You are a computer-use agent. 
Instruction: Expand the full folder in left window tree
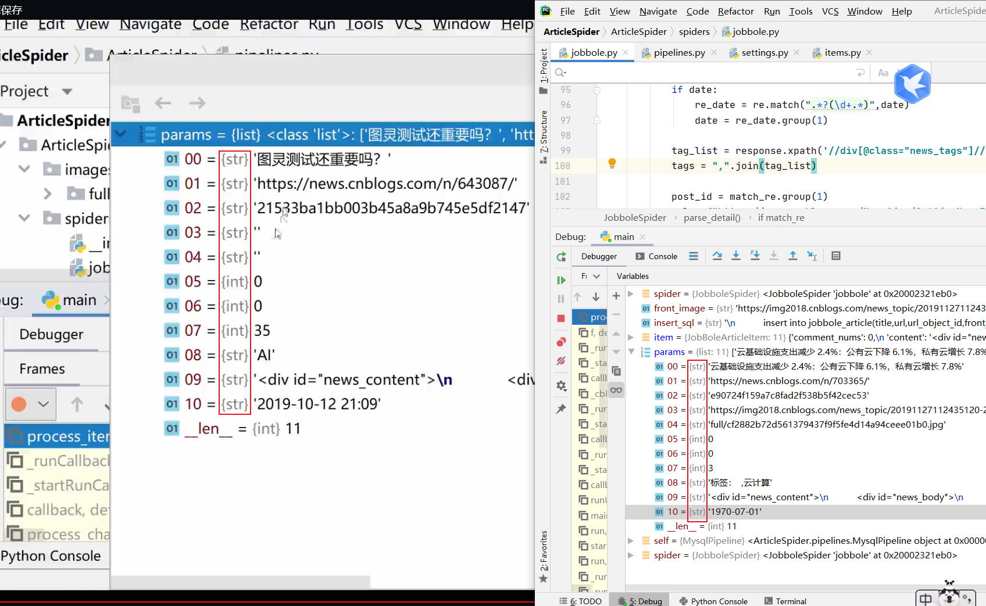tap(48, 193)
